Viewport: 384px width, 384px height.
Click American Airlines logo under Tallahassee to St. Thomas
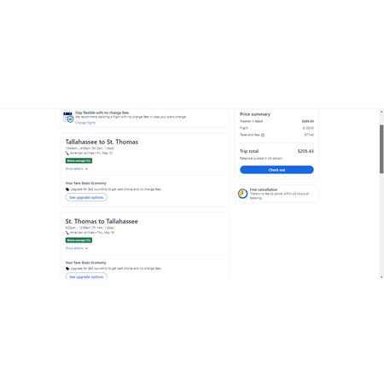coord(67,154)
